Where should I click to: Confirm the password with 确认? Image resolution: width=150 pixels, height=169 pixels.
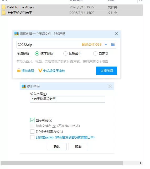pyautogui.click(x=57, y=146)
